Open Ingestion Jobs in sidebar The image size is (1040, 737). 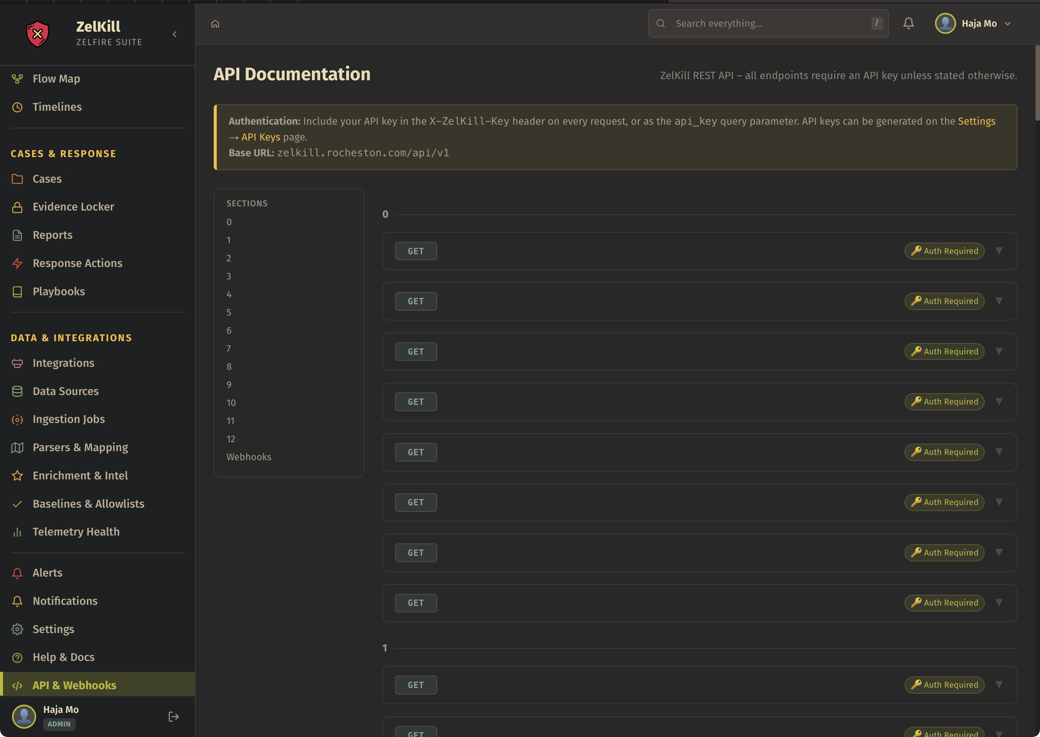click(x=68, y=419)
